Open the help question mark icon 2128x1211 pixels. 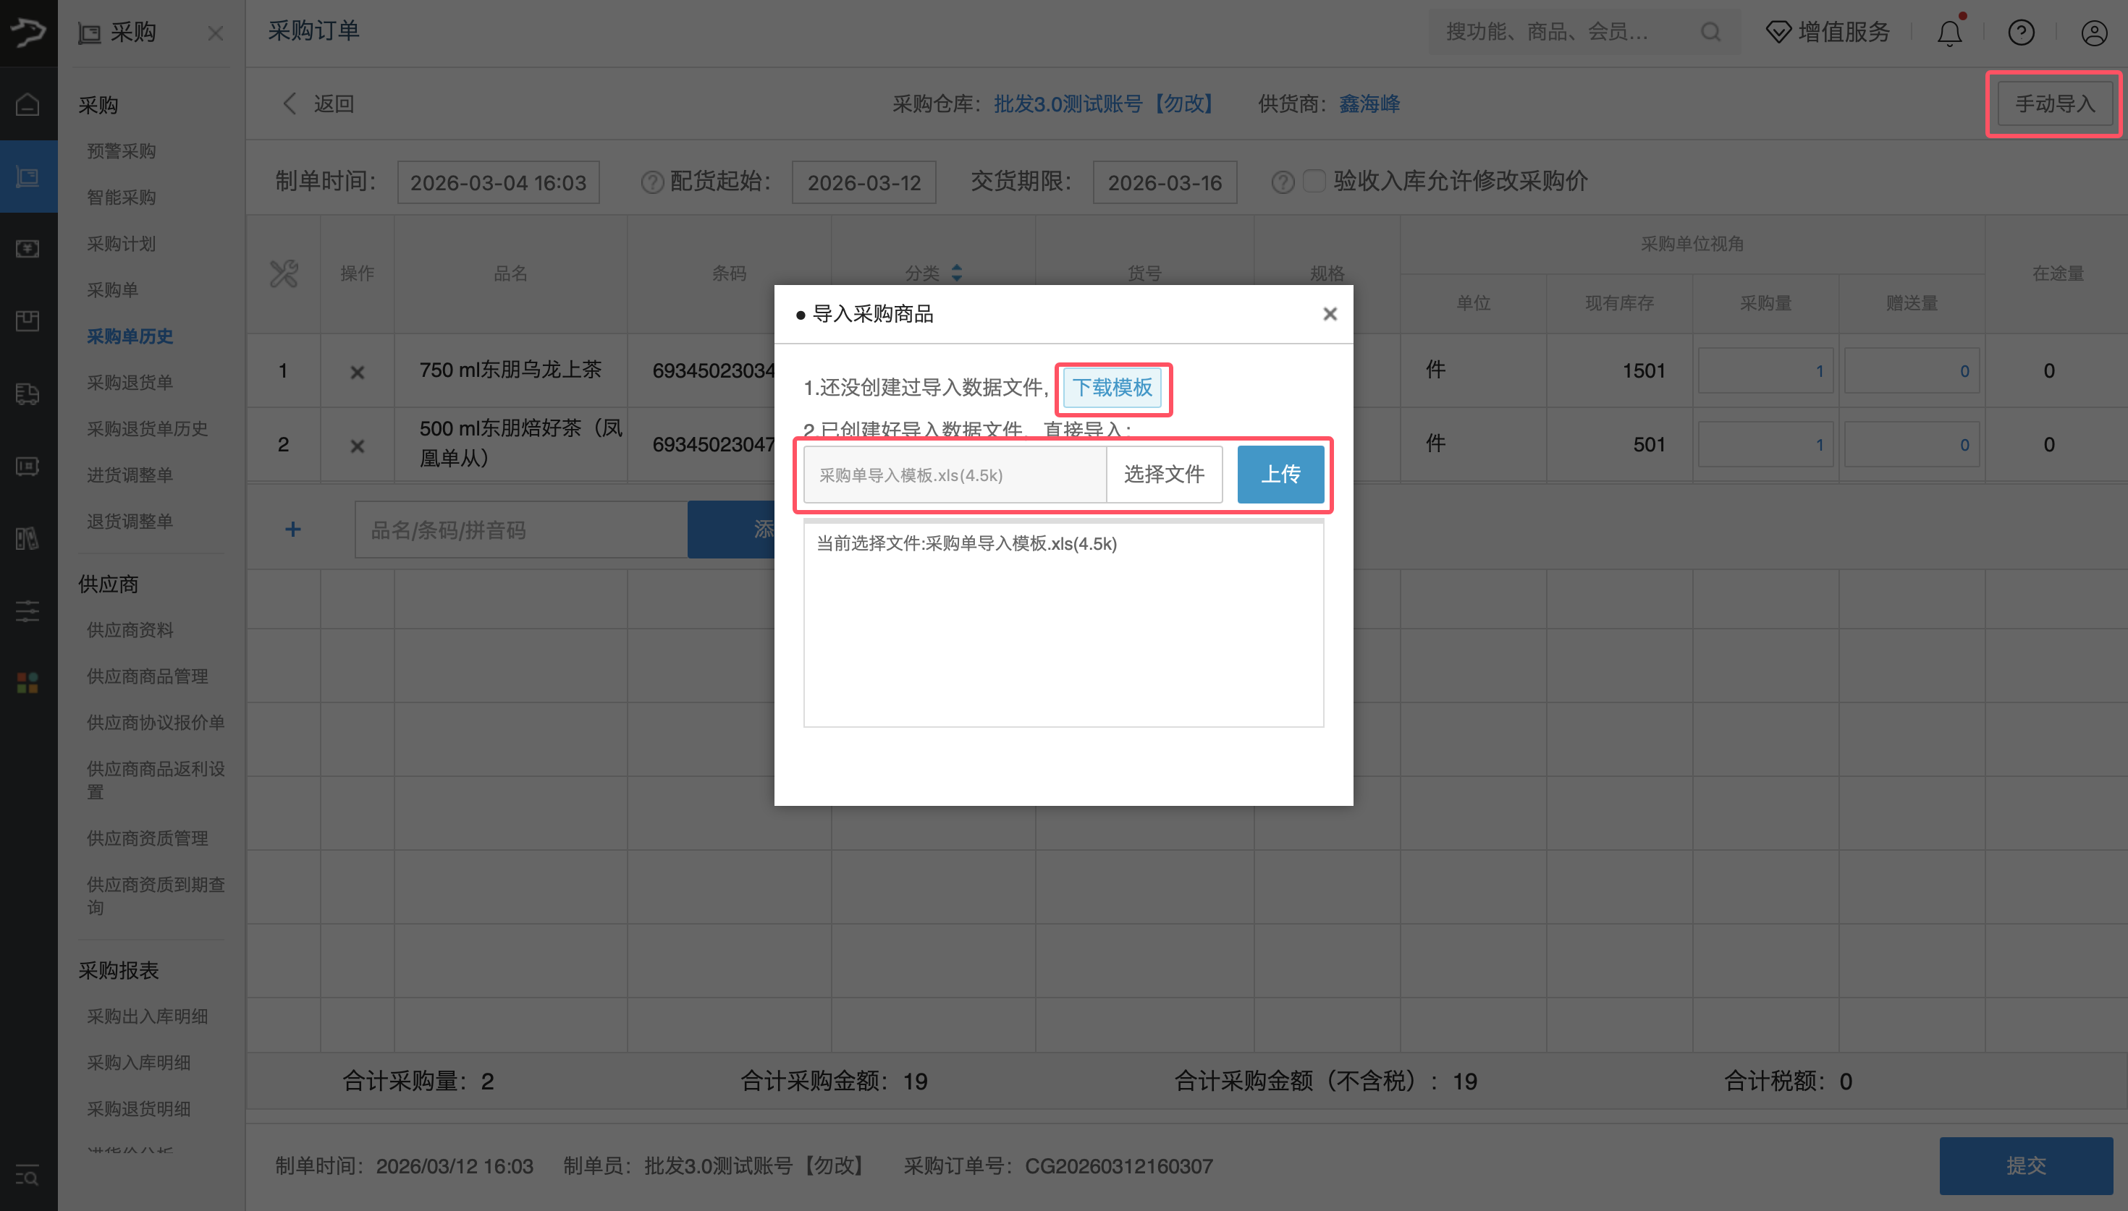(x=2021, y=33)
